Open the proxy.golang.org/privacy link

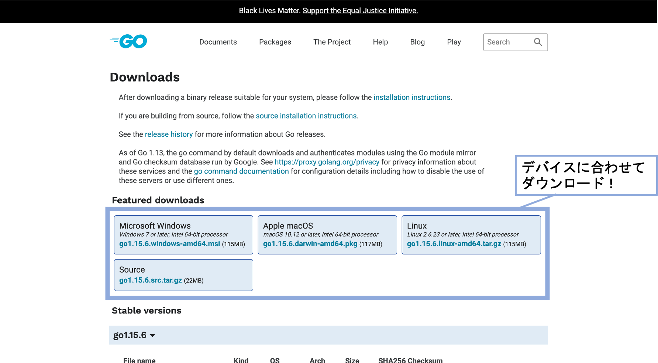coord(327,162)
